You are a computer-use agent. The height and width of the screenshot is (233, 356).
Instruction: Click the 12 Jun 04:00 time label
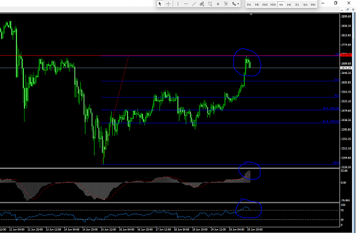tap(17, 230)
